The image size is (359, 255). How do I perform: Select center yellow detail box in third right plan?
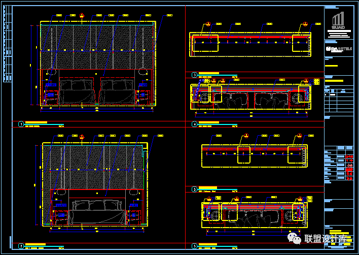(244, 154)
